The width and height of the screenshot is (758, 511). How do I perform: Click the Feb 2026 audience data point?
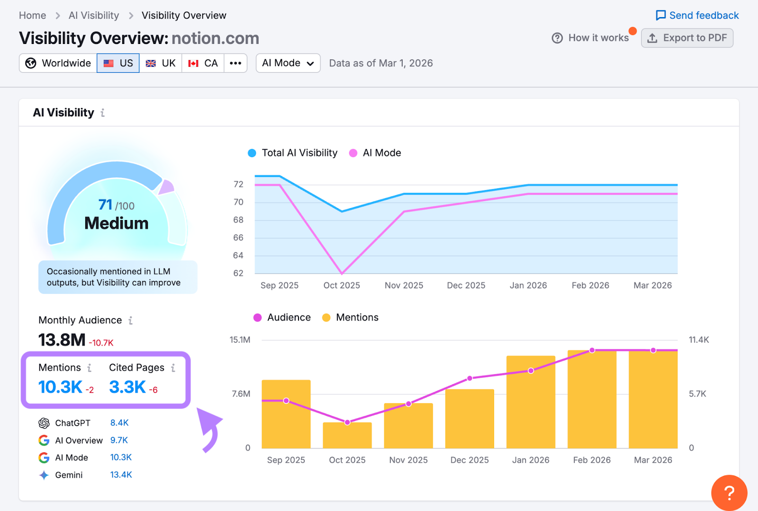(592, 350)
